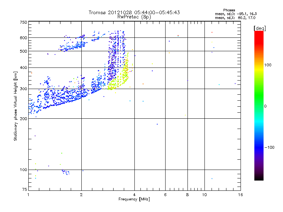Click the y-axis "100" km tick label

click(x=23, y=170)
